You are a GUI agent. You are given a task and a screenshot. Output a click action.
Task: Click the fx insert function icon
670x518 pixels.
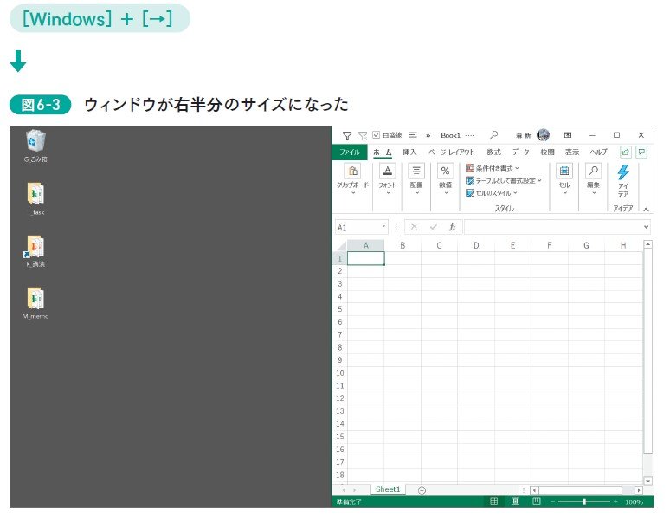click(x=452, y=227)
